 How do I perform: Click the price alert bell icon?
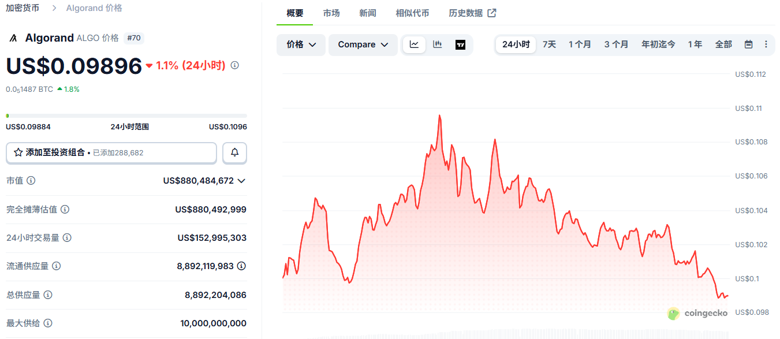coord(234,153)
